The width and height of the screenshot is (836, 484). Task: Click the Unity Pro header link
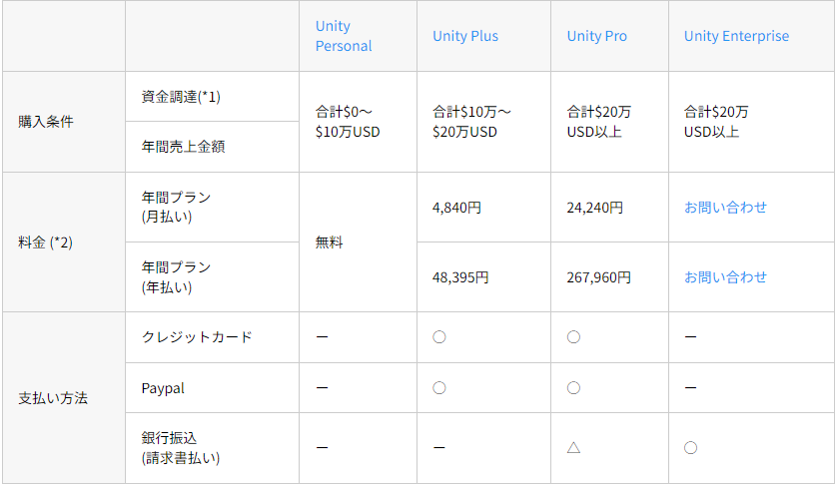(x=597, y=36)
